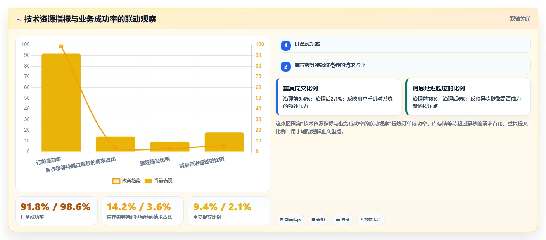Open the 消息延迟超过的比例 detail card

[468, 97]
